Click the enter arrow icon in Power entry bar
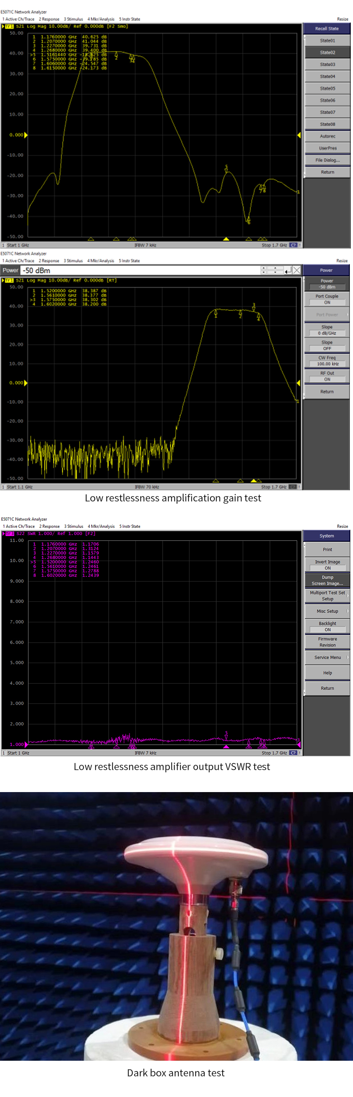Screen dimensions: 353x1097 pos(288,270)
